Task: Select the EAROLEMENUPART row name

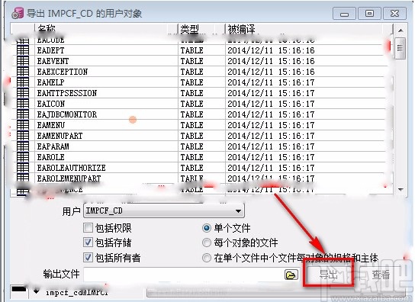Action: tap(69, 178)
